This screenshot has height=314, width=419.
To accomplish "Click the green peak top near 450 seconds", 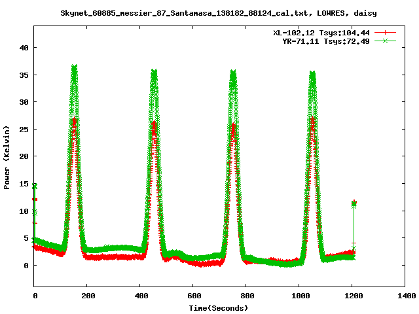I will tap(154, 71).
